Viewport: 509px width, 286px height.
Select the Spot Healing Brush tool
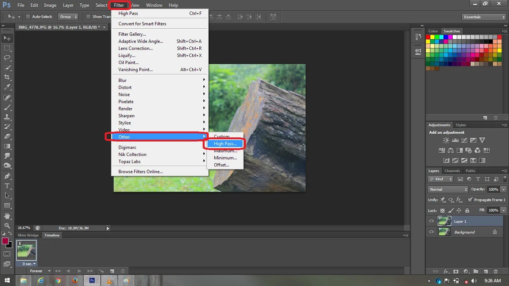[7, 98]
